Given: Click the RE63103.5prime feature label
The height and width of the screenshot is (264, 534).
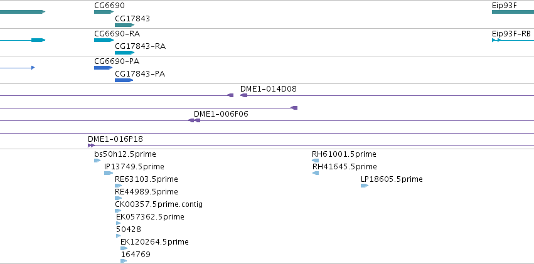Looking at the screenshot, I should coord(146,179).
